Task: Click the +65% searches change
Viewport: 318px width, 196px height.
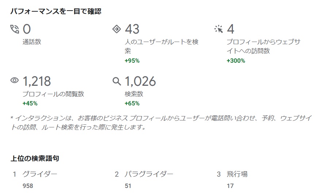Action: [132, 103]
